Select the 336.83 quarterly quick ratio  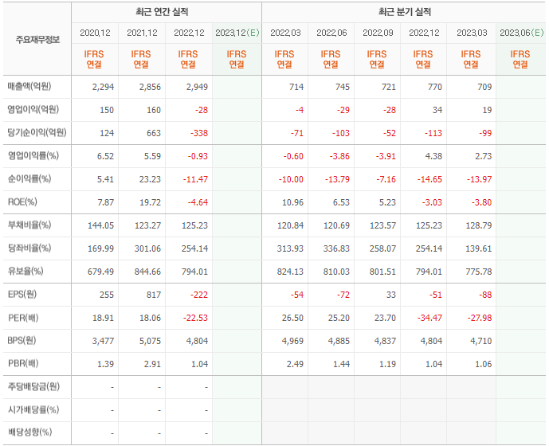(x=336, y=248)
